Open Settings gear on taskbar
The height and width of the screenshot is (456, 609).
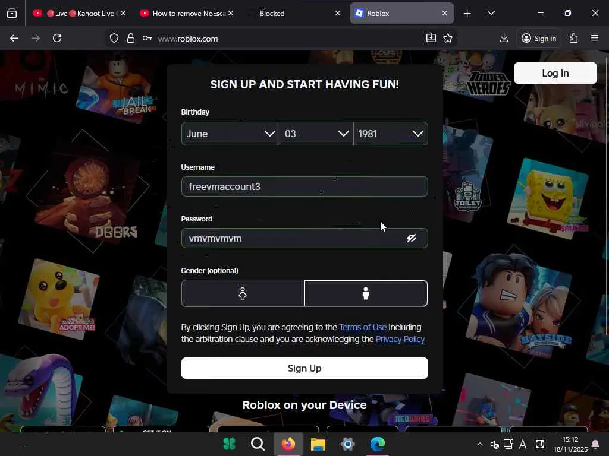[347, 444]
